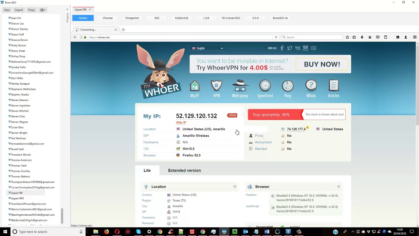The image size is (419, 236).
Task: Open the Prospector tab
Action: pos(132,18)
